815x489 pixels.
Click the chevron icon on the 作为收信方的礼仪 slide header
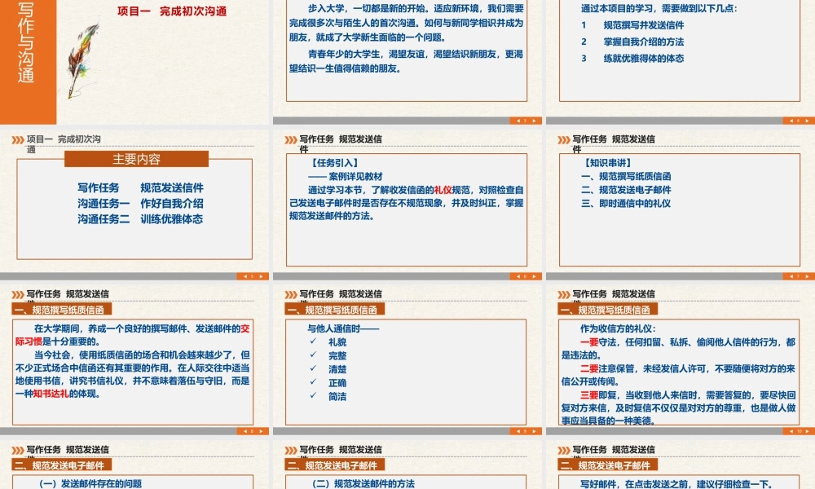coord(563,295)
